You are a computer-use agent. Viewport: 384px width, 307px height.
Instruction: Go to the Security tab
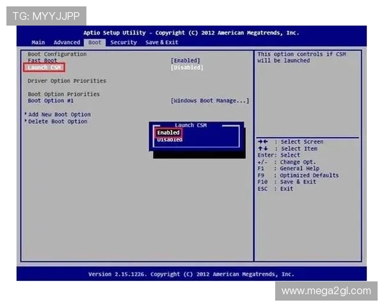123,42
